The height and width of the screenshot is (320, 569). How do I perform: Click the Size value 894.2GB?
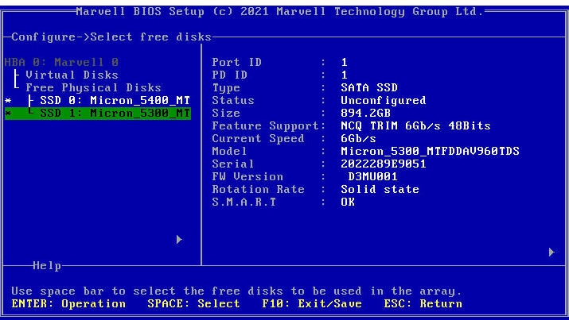coord(366,114)
